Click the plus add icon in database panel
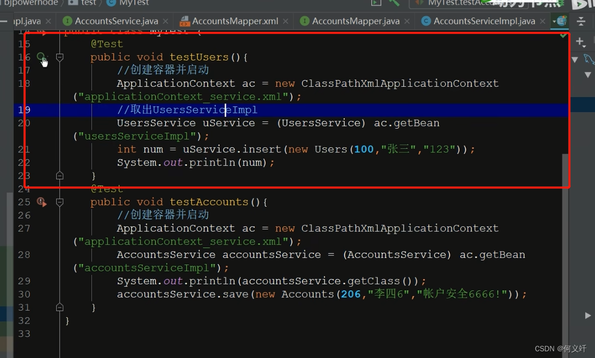The image size is (595, 358). (581, 42)
